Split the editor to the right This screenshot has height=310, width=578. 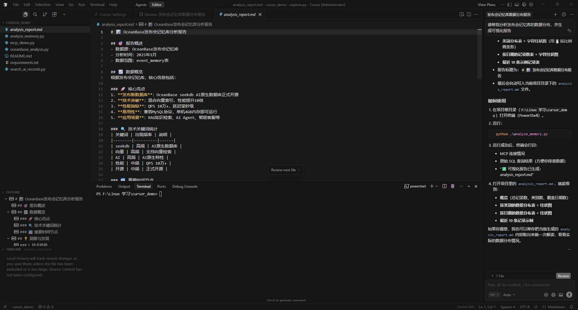click(x=469, y=14)
